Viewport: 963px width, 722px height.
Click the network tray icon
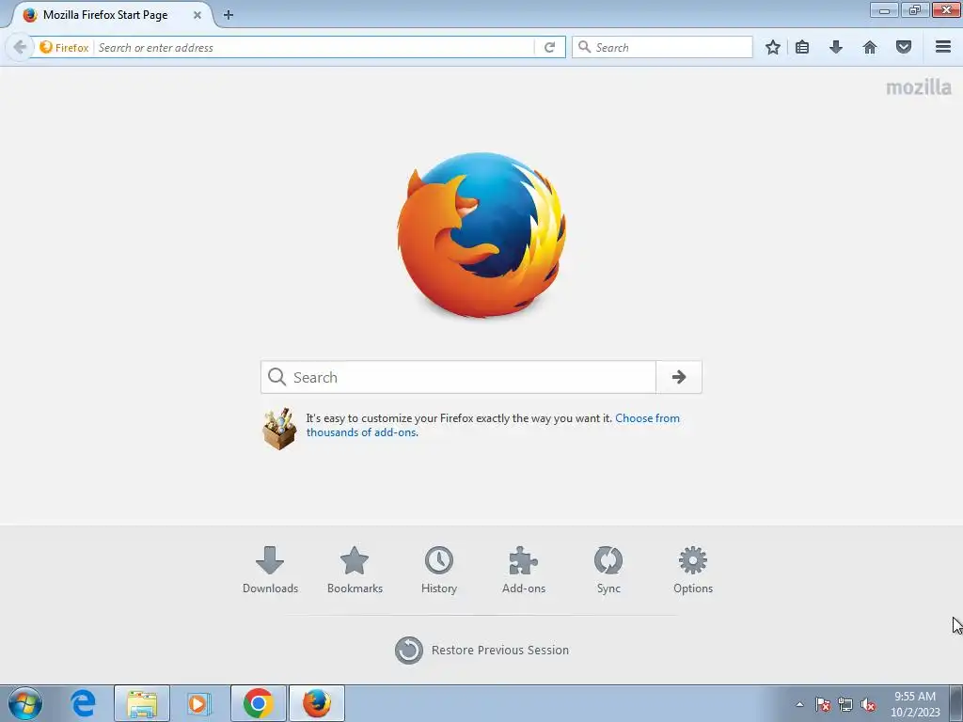coord(845,704)
